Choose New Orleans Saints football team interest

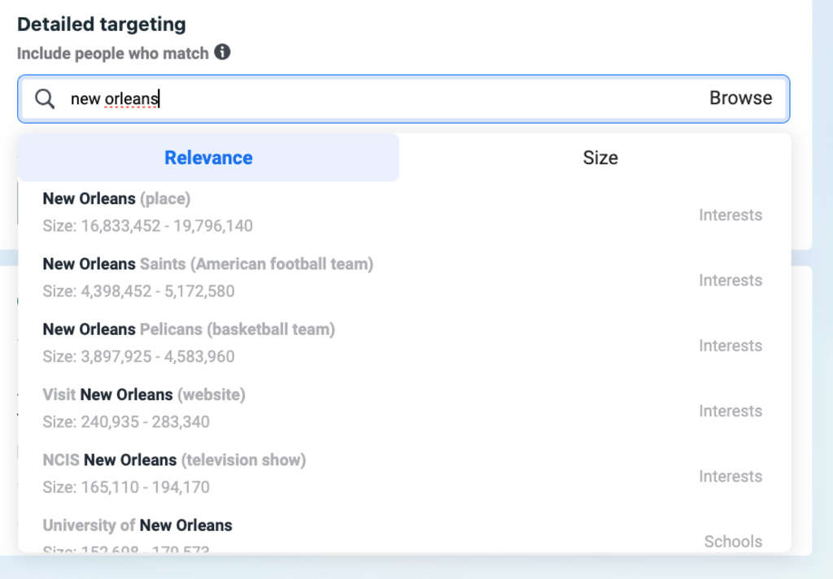coord(207,264)
